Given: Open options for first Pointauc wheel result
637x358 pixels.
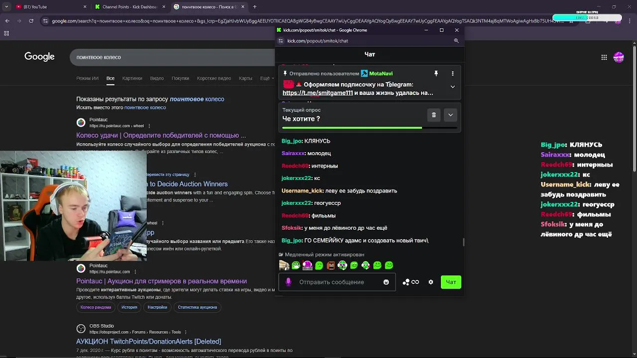Looking at the screenshot, I should (x=149, y=126).
